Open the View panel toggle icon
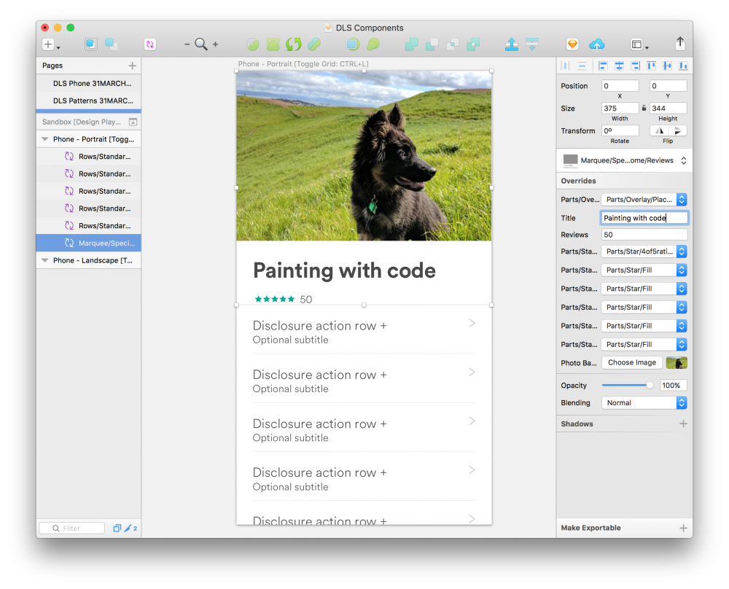The height and width of the screenshot is (589, 729). pyautogui.click(x=636, y=44)
